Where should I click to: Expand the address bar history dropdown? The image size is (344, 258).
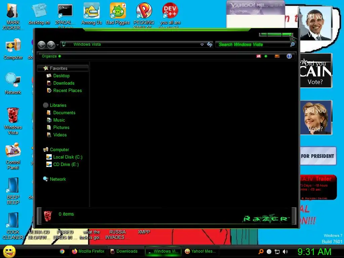pyautogui.click(x=202, y=45)
